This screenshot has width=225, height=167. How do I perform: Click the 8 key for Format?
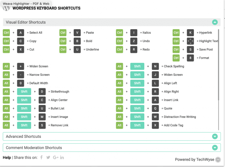(190, 58)
